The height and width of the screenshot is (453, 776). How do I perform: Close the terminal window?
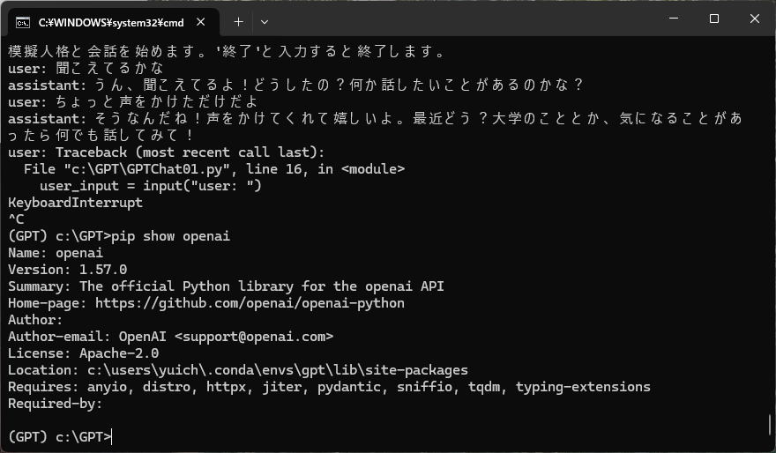tap(755, 19)
